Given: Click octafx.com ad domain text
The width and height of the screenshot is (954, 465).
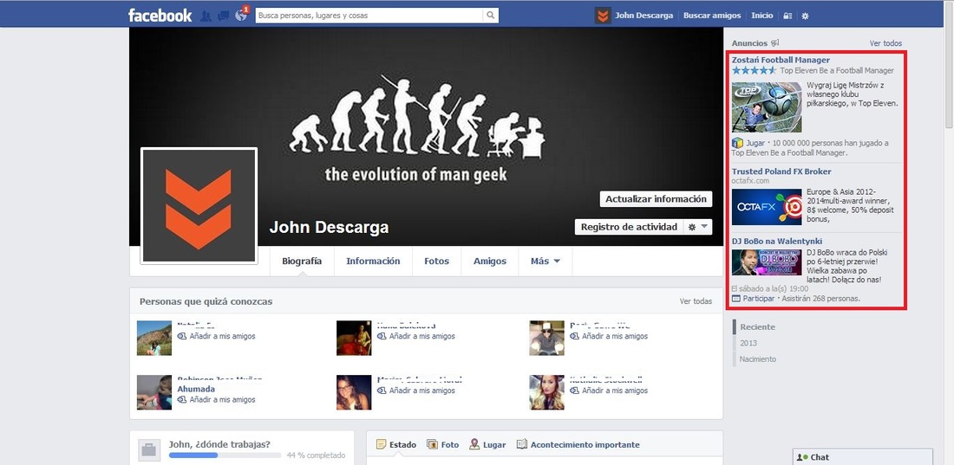Looking at the screenshot, I should tap(750, 180).
